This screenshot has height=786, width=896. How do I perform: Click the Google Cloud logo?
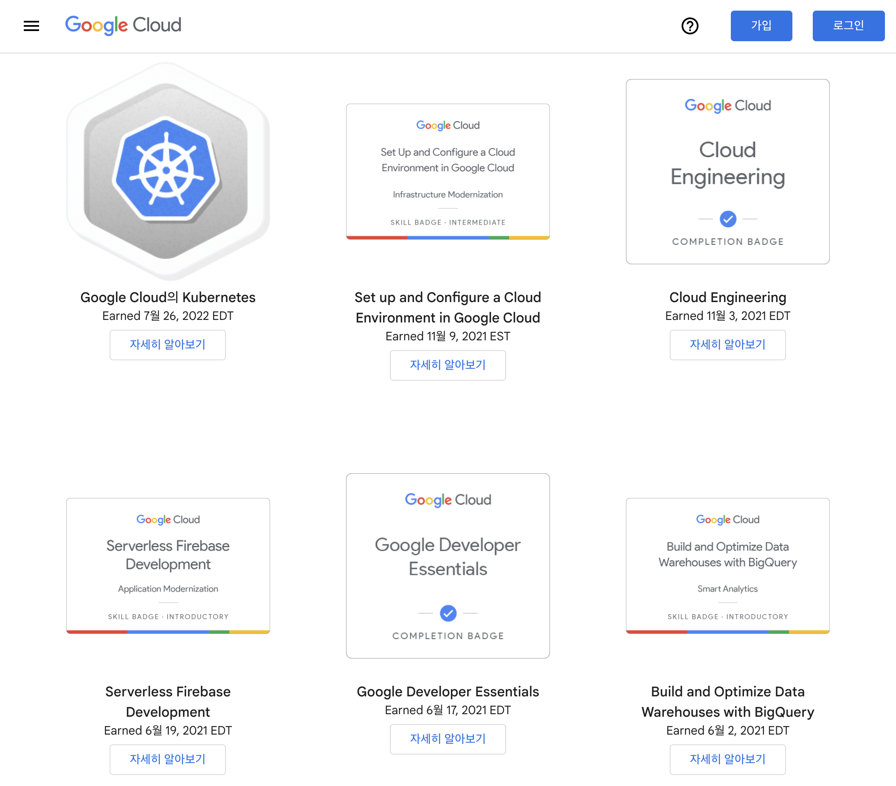coord(123,25)
